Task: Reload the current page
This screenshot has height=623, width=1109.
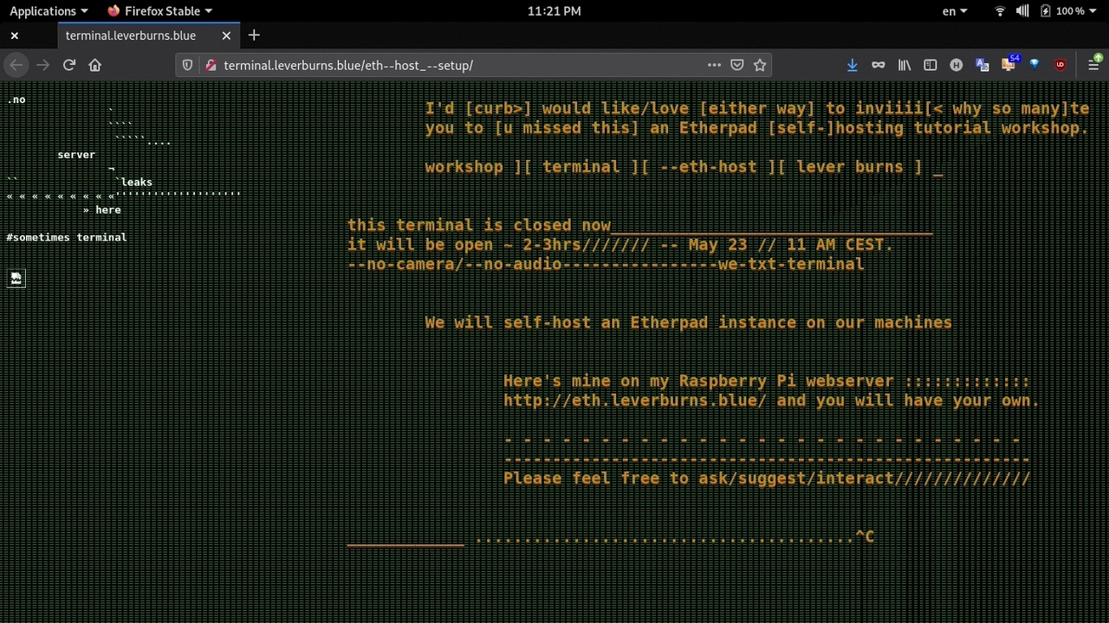Action: (x=69, y=65)
